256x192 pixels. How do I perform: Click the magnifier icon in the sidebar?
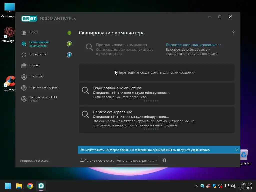coord(24,44)
